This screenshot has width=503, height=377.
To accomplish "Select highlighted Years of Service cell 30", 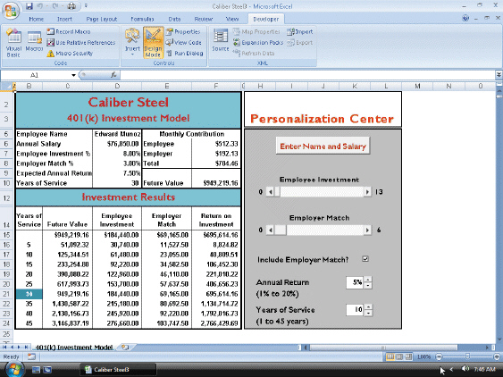I will pyautogui.click(x=29, y=294).
